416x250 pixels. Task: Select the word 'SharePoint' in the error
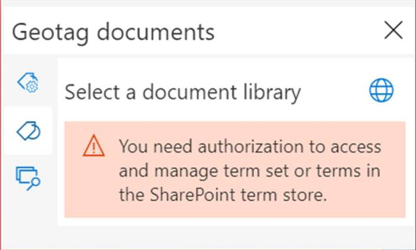click(x=193, y=195)
